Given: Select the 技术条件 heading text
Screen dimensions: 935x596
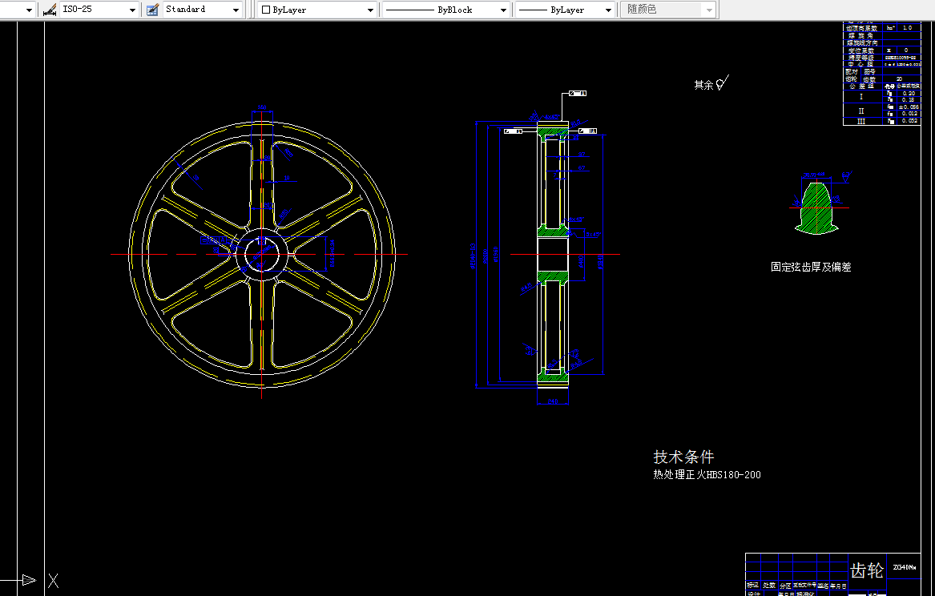Looking at the screenshot, I should 683,457.
